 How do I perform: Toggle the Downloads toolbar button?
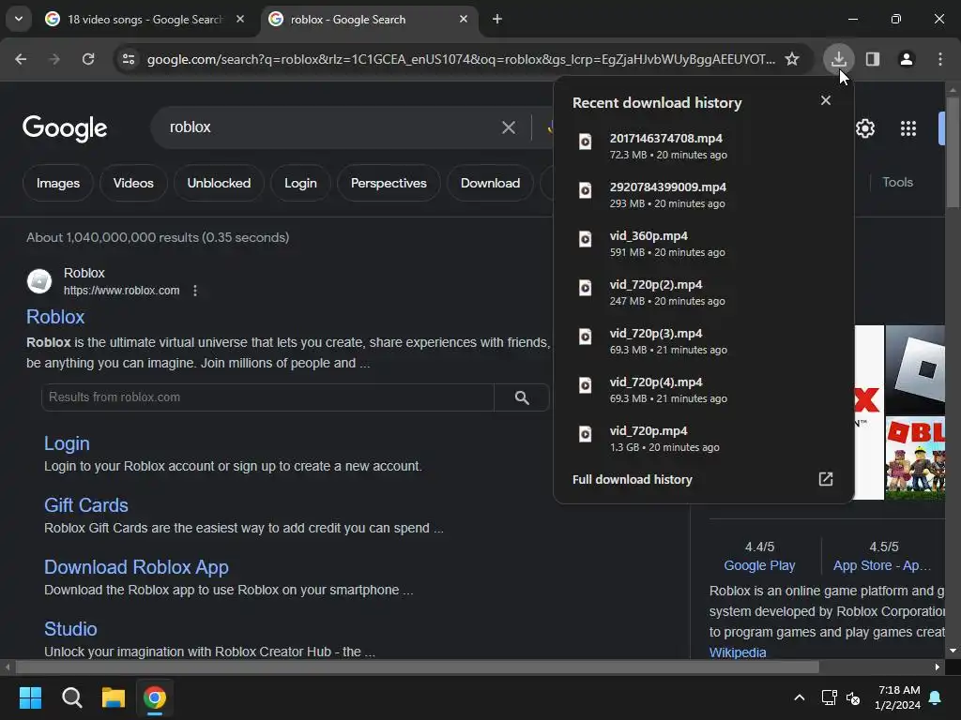coord(838,59)
